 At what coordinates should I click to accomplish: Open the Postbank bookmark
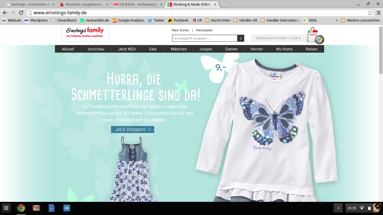click(x=178, y=20)
